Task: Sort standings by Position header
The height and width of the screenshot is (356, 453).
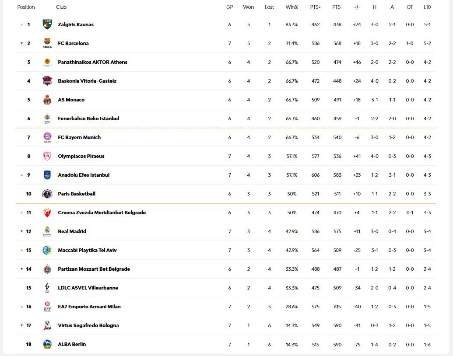Action: (26, 7)
